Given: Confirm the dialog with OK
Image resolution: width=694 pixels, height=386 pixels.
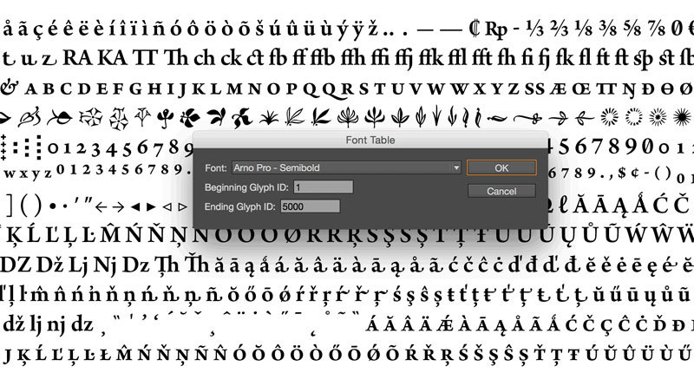Looking at the screenshot, I should pos(501,167).
